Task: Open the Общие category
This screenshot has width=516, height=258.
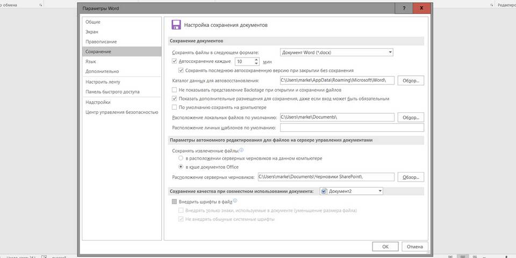Action: [x=121, y=22]
